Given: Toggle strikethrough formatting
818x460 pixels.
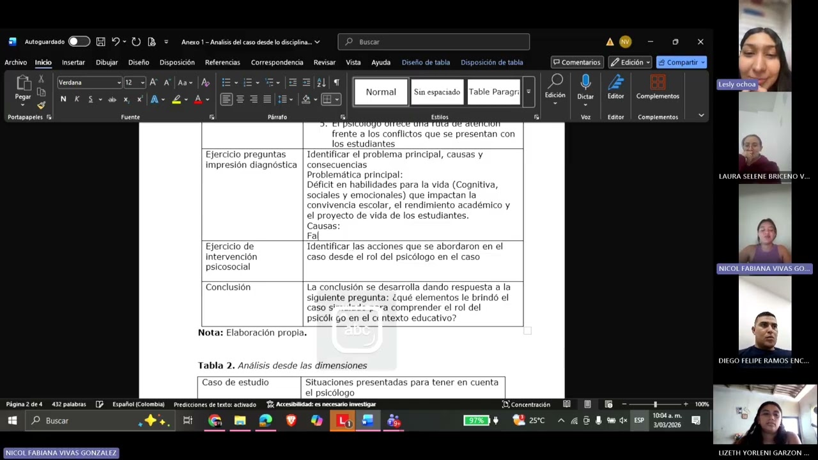Looking at the screenshot, I should 112,99.
